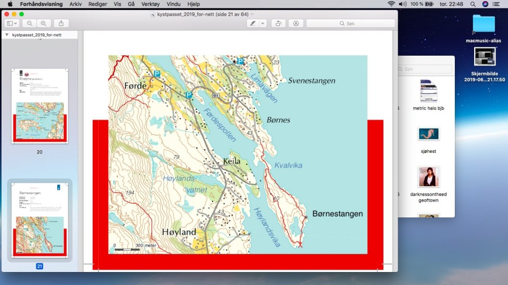The width and height of the screenshot is (508, 285).
Task: Open Siri from the menu bar
Action: coord(485,4)
